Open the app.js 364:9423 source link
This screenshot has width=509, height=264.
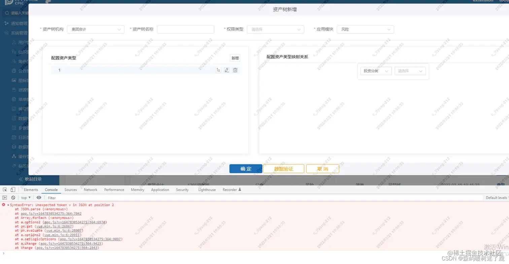[x=71, y=243]
